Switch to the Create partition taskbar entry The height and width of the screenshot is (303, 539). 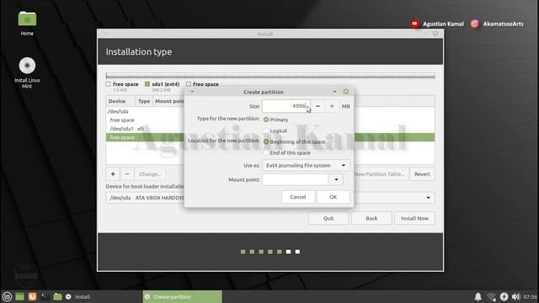click(x=182, y=297)
